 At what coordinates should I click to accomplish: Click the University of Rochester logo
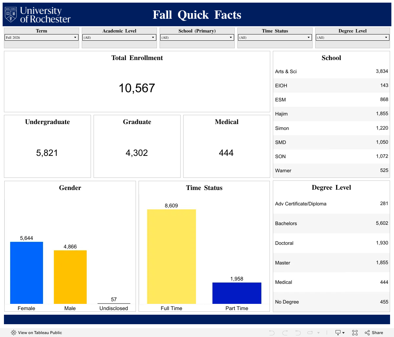click(x=38, y=15)
